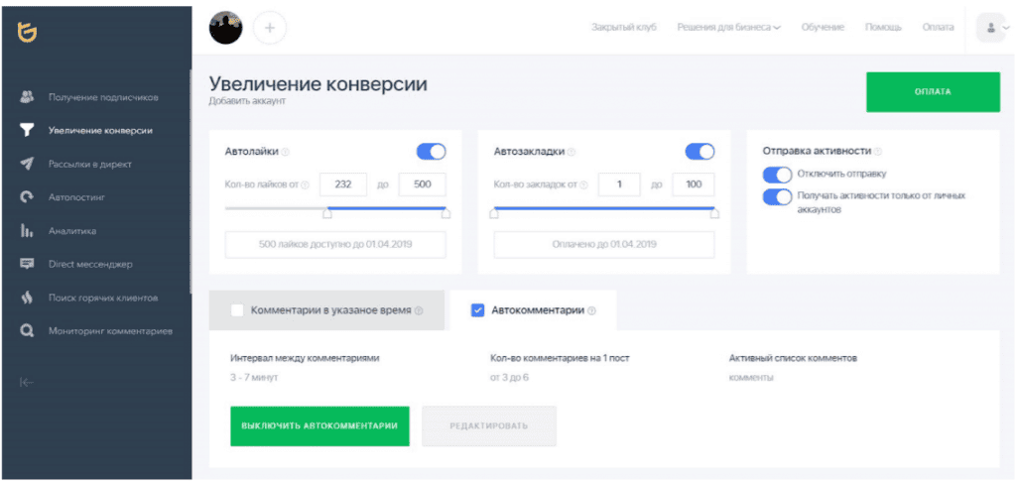The image size is (1016, 484).
Task: Click the Оплачено до 01.04.2019 field
Action: click(x=604, y=245)
